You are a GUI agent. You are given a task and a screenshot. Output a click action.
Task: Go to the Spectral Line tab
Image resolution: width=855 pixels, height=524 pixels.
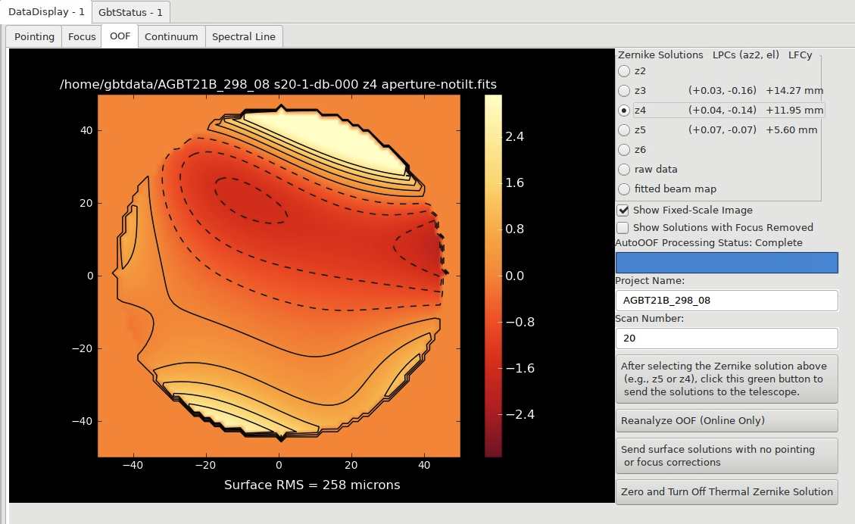point(244,36)
